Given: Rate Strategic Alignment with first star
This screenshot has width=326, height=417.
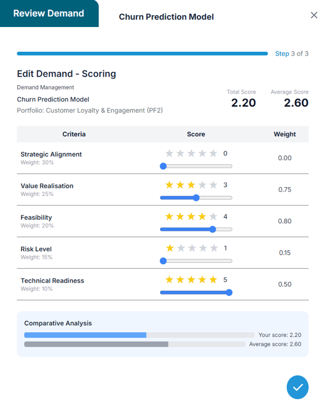Looking at the screenshot, I should [170, 154].
